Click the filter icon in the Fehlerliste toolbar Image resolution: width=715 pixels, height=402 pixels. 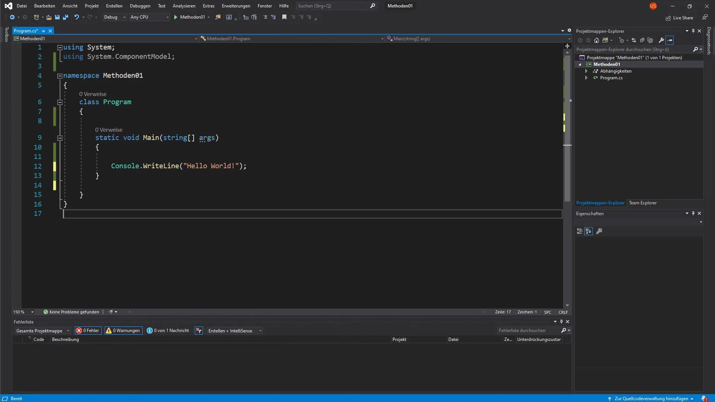tap(199, 331)
